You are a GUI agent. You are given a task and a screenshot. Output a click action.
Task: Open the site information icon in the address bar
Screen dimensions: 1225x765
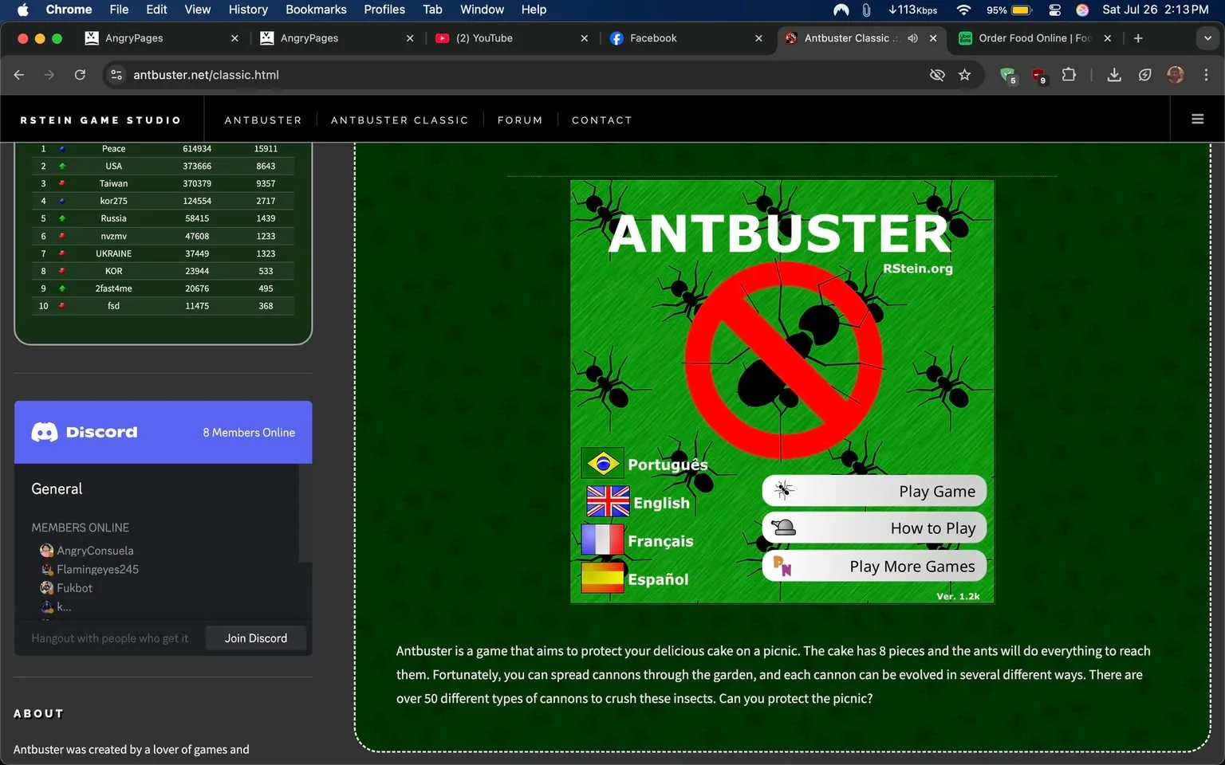(116, 74)
